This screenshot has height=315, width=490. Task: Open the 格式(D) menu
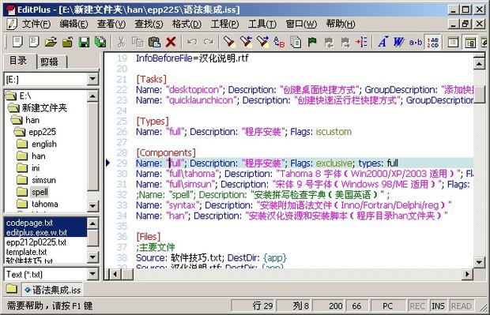tap(187, 24)
